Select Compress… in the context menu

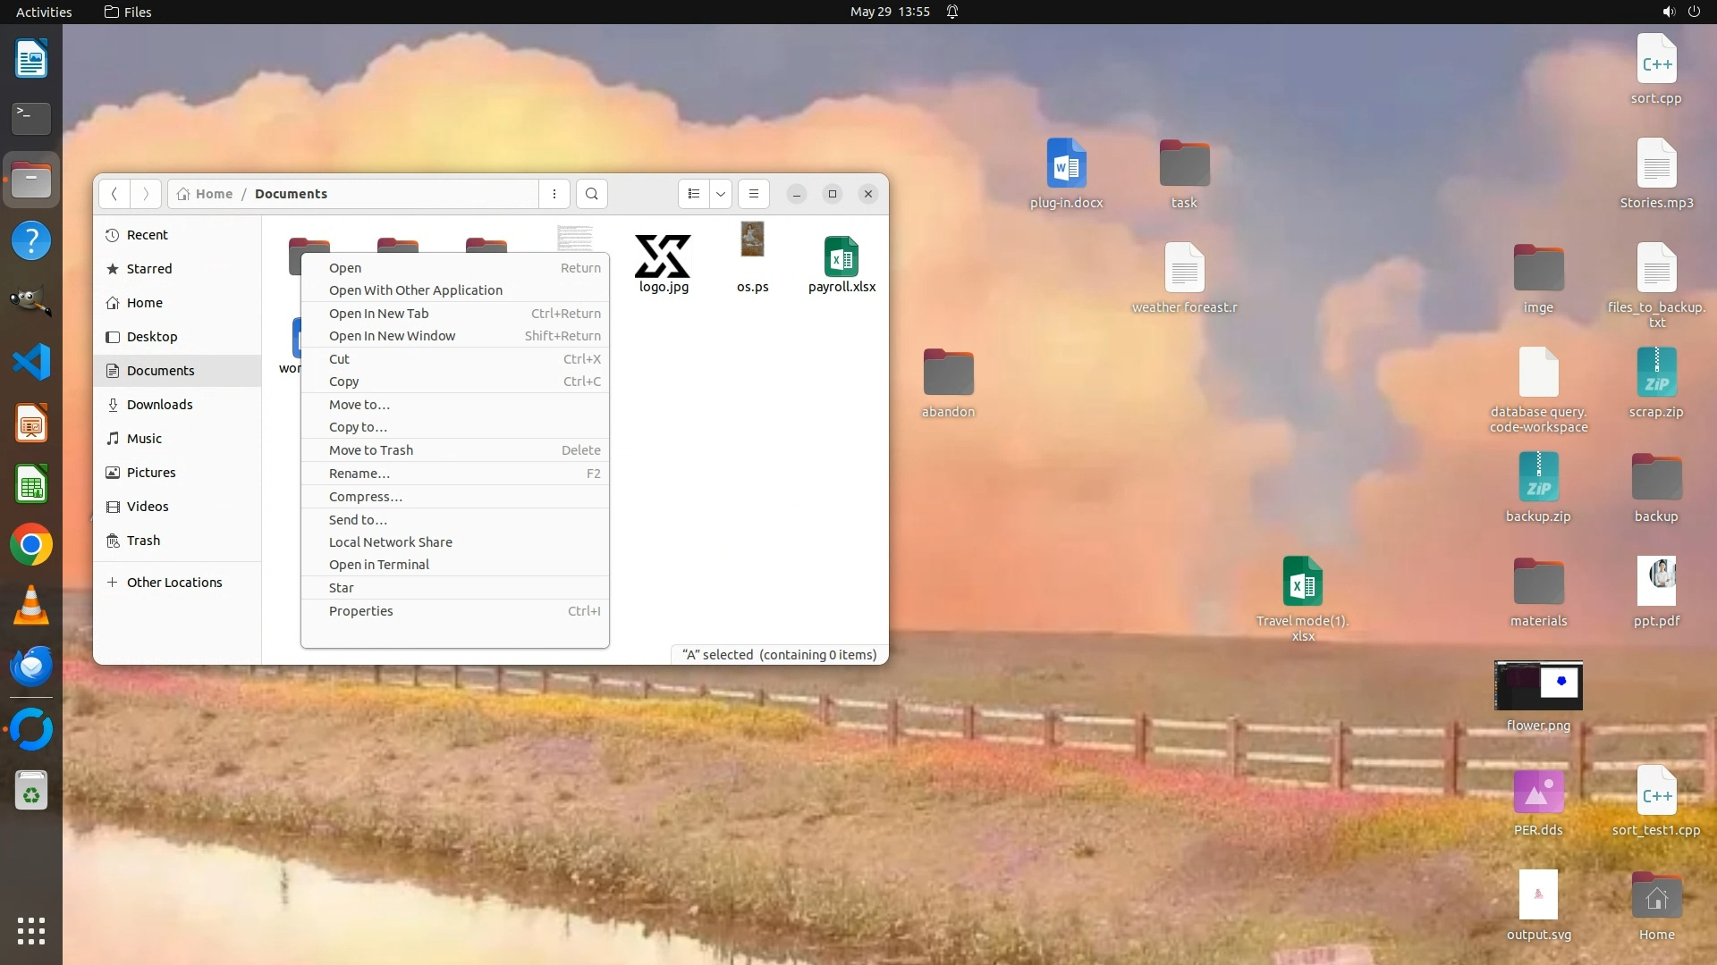coord(366,497)
